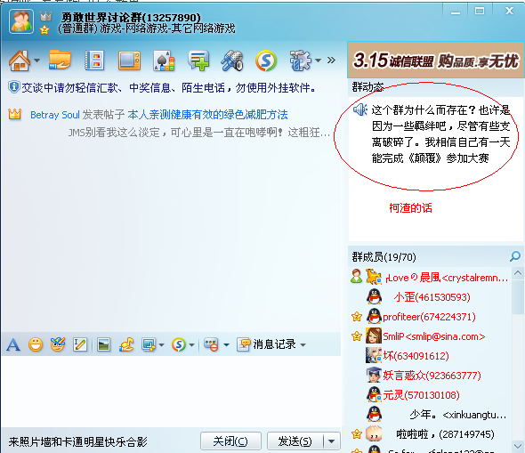Click 妖言惑众's graduate avatar

[374, 375]
